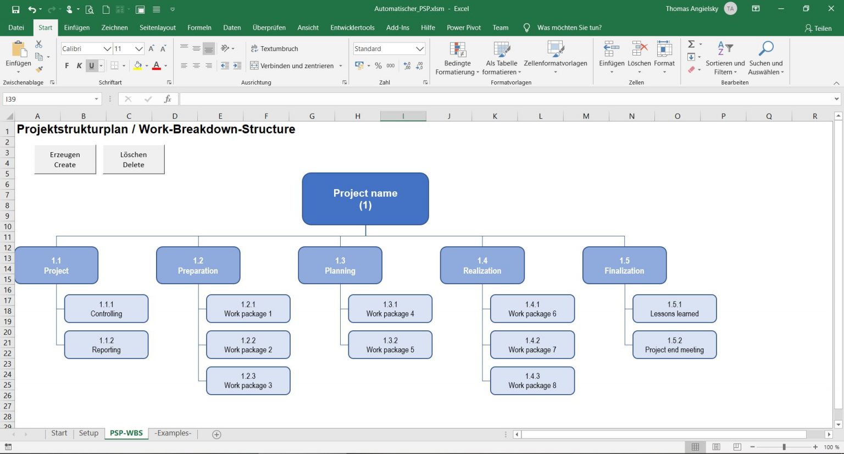Decrease font size with the smaller A icon
Image resolution: width=844 pixels, height=454 pixels.
coord(163,48)
